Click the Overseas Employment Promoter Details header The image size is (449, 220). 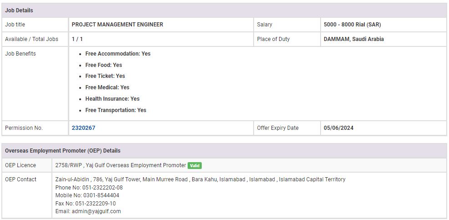click(x=62, y=151)
